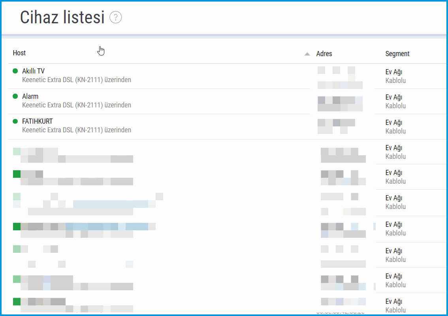This screenshot has height=316, width=448.
Task: Sort the list by Host column header
Action: pos(19,53)
